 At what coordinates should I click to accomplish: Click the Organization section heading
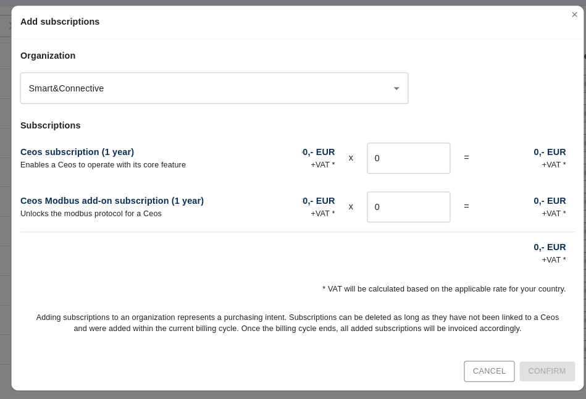(48, 56)
